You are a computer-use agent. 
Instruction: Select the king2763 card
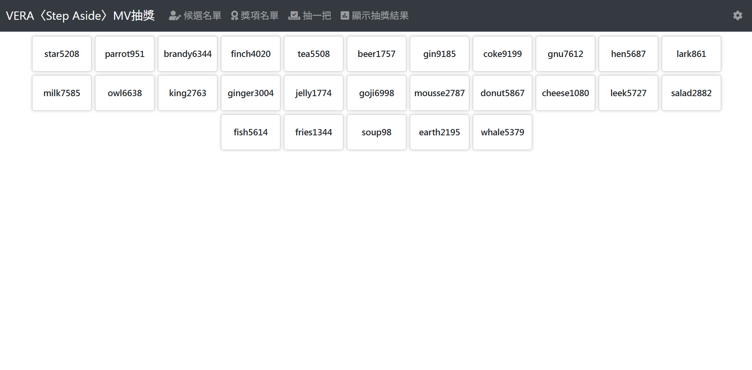(x=188, y=93)
